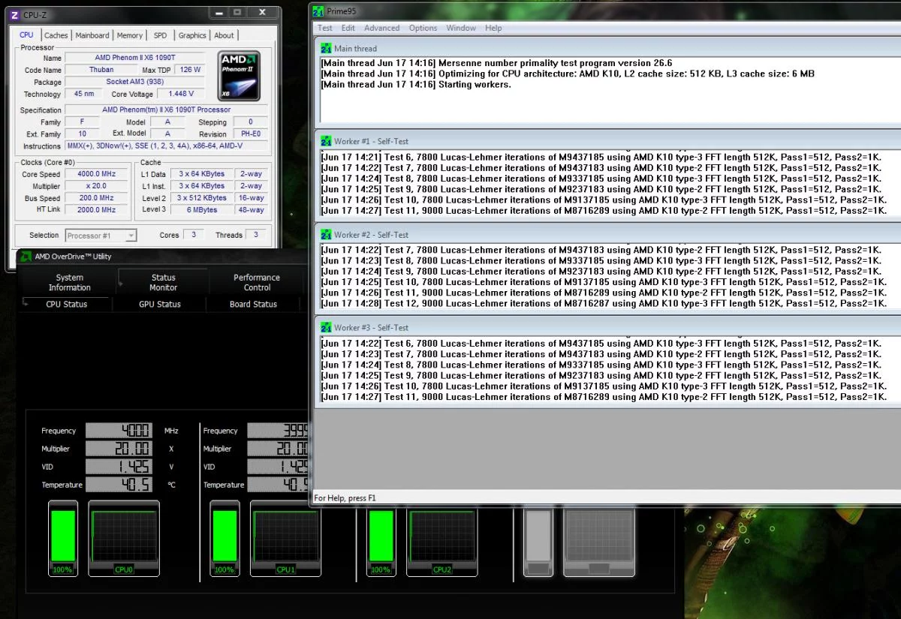
Task: Click the Bus Speed 200.0 MHz field
Action: 98,198
